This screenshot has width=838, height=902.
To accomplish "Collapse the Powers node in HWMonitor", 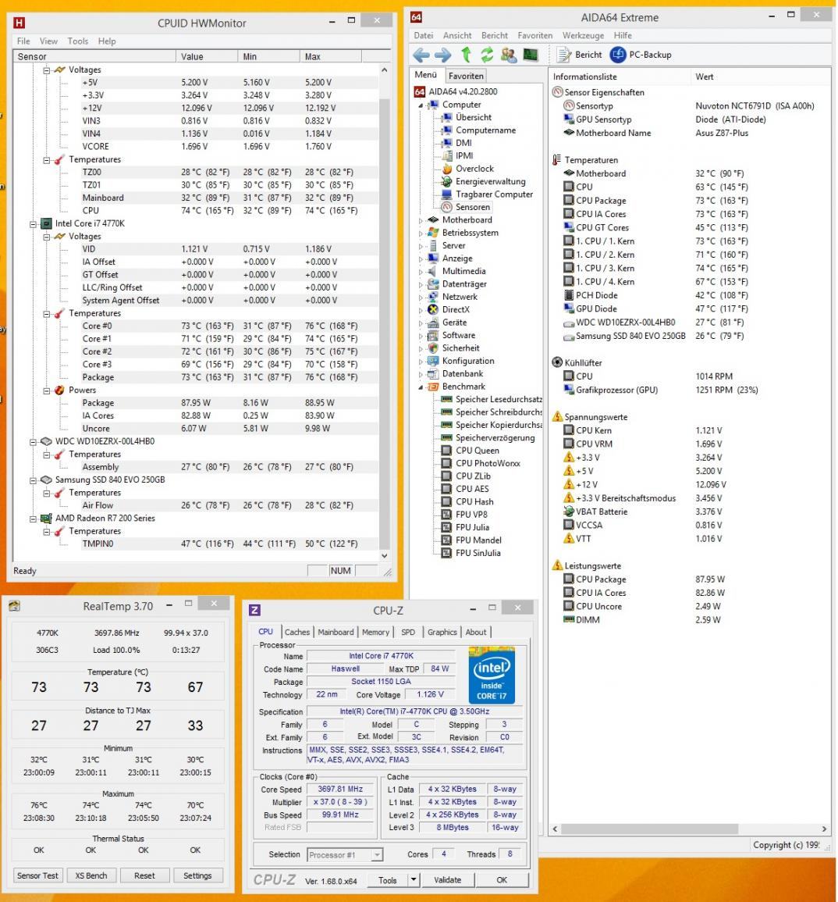I will [47, 390].
